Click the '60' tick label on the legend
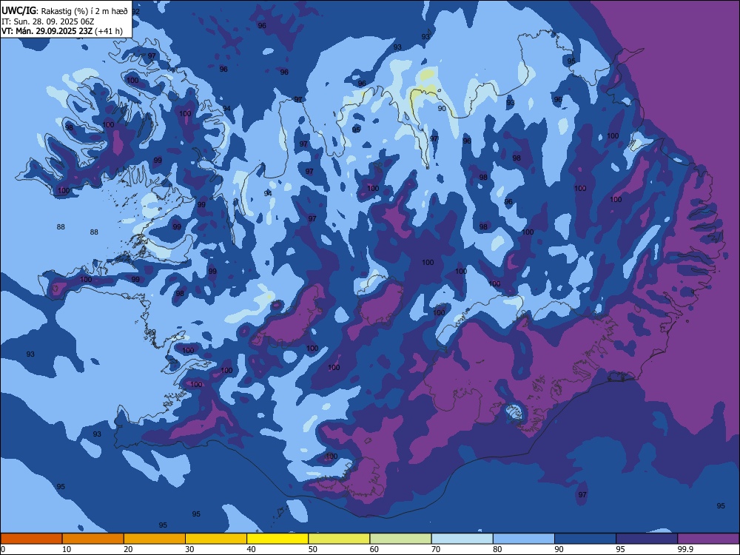Viewport: 740px width, 555px height. [x=374, y=549]
